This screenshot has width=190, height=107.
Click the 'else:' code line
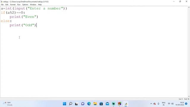click(x=6, y=21)
